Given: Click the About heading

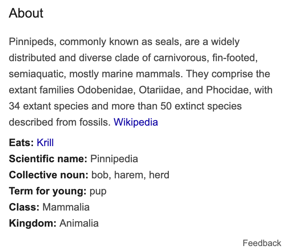Looking at the screenshot, I should tap(26, 14).
